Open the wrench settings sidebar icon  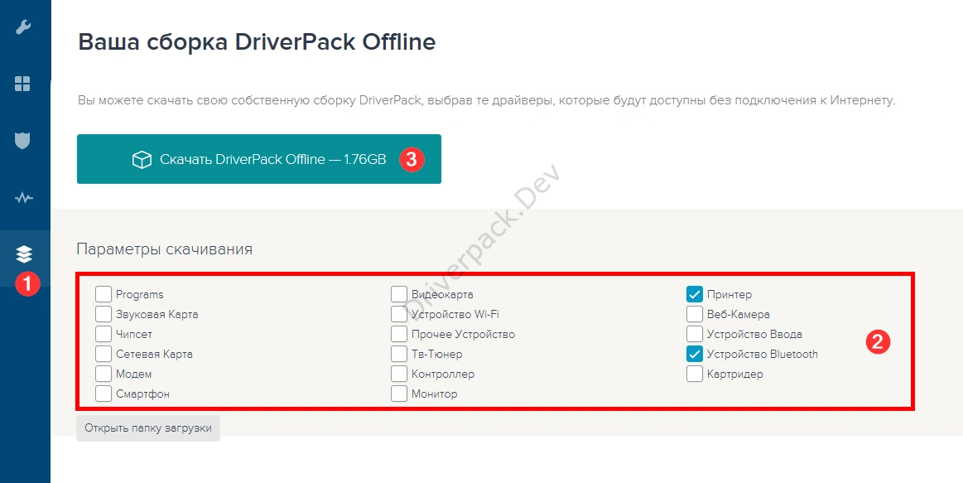point(22,27)
